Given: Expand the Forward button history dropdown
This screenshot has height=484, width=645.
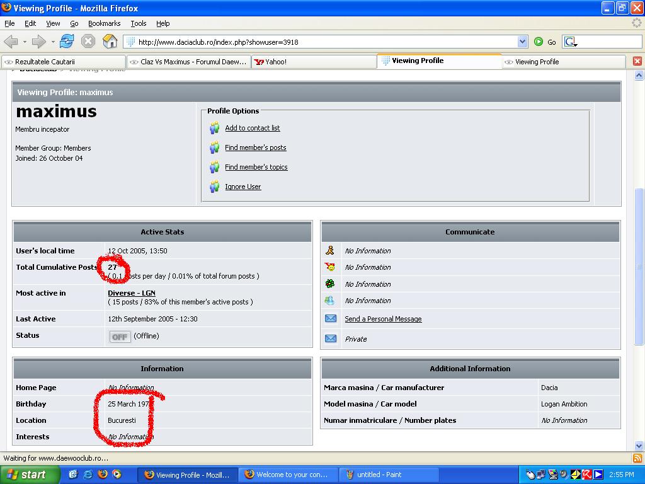Looking at the screenshot, I should tap(53, 42).
